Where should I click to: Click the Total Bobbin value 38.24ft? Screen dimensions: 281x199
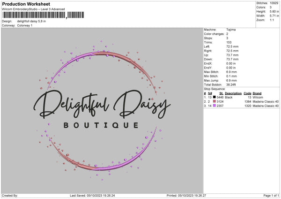[231, 84]
